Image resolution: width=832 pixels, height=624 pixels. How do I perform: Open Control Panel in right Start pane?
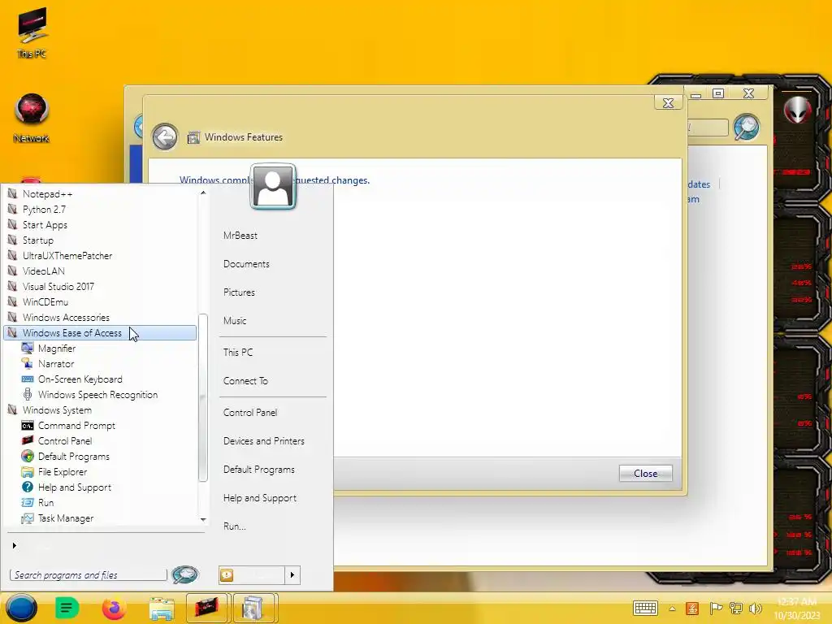click(250, 412)
